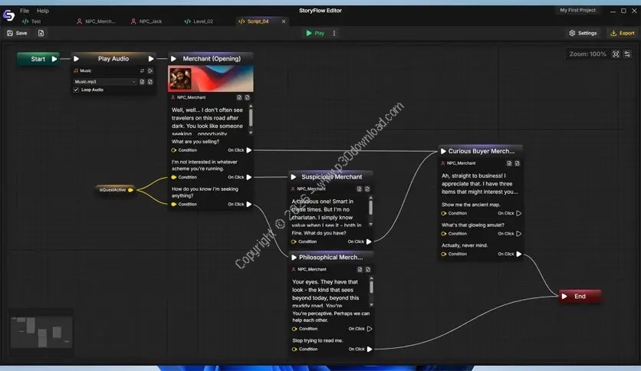Click the swap icon in Music row

pos(140,71)
